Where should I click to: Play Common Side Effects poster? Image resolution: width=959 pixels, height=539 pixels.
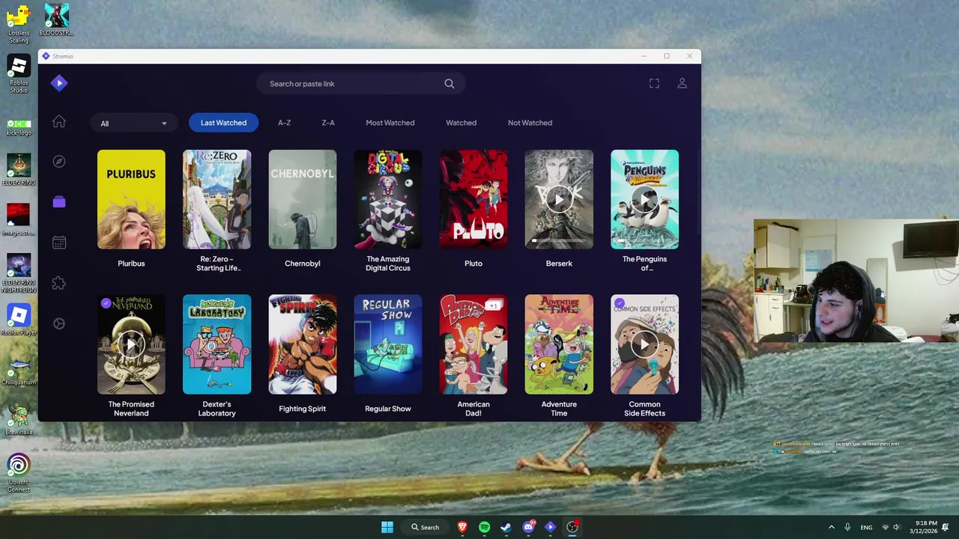[x=644, y=344]
